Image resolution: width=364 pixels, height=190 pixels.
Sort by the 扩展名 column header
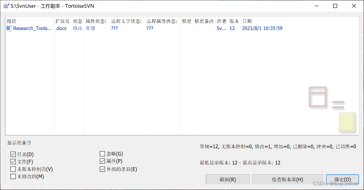click(62, 21)
